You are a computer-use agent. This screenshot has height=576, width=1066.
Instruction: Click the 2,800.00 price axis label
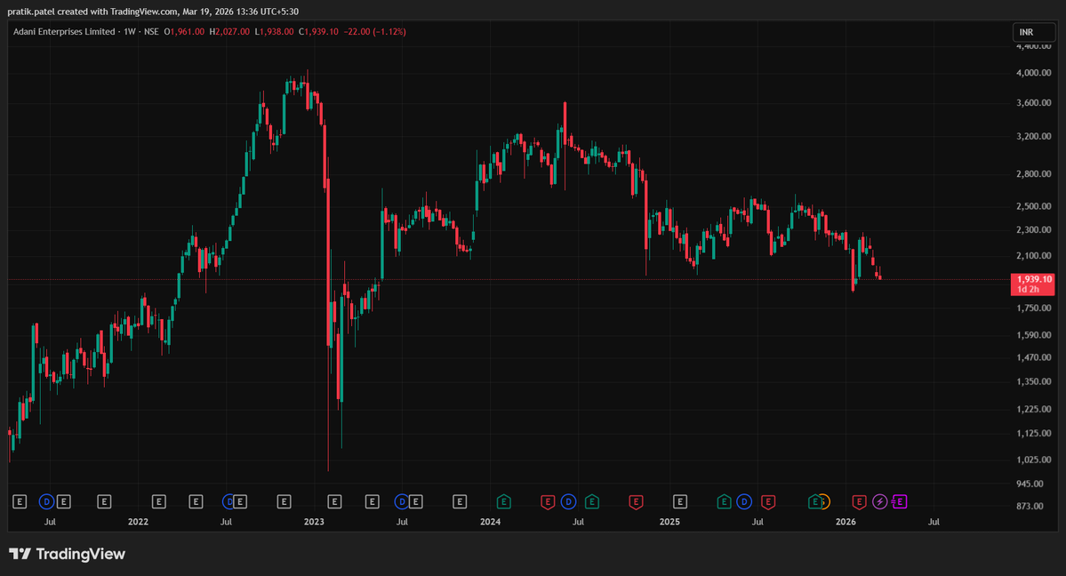tap(1033, 173)
